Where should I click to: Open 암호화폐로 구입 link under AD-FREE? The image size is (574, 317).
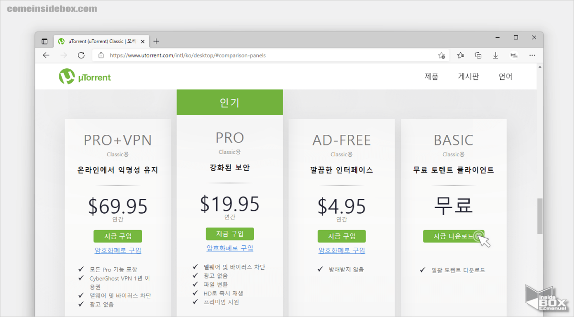pos(342,251)
